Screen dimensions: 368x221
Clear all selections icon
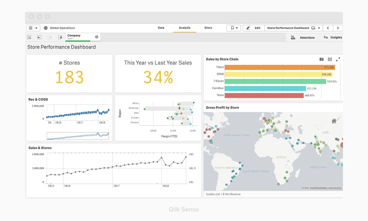click(60, 37)
